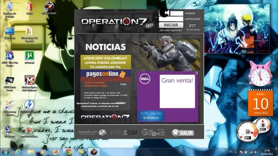The width and height of the screenshot is (278, 156).
Task: Open the Windows Start menu orb
Action: click(6, 152)
